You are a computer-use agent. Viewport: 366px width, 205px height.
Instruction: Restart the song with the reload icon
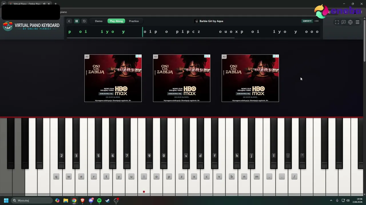tap(84, 21)
